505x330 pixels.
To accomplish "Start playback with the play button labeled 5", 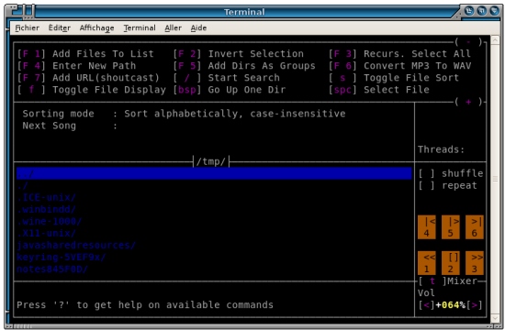I will (451, 227).
